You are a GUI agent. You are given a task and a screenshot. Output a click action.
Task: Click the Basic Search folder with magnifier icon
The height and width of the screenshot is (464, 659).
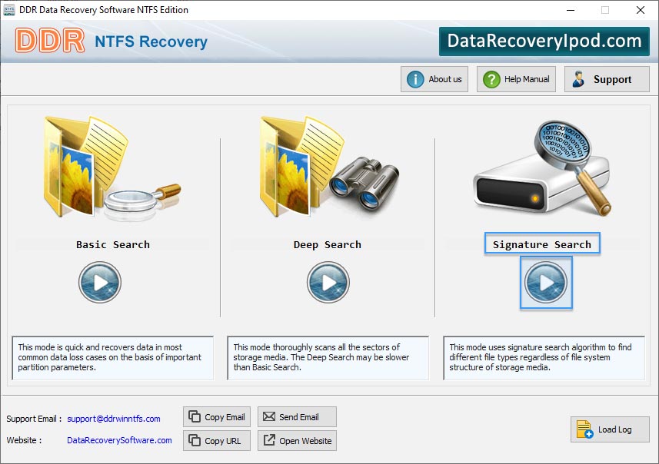(x=112, y=168)
